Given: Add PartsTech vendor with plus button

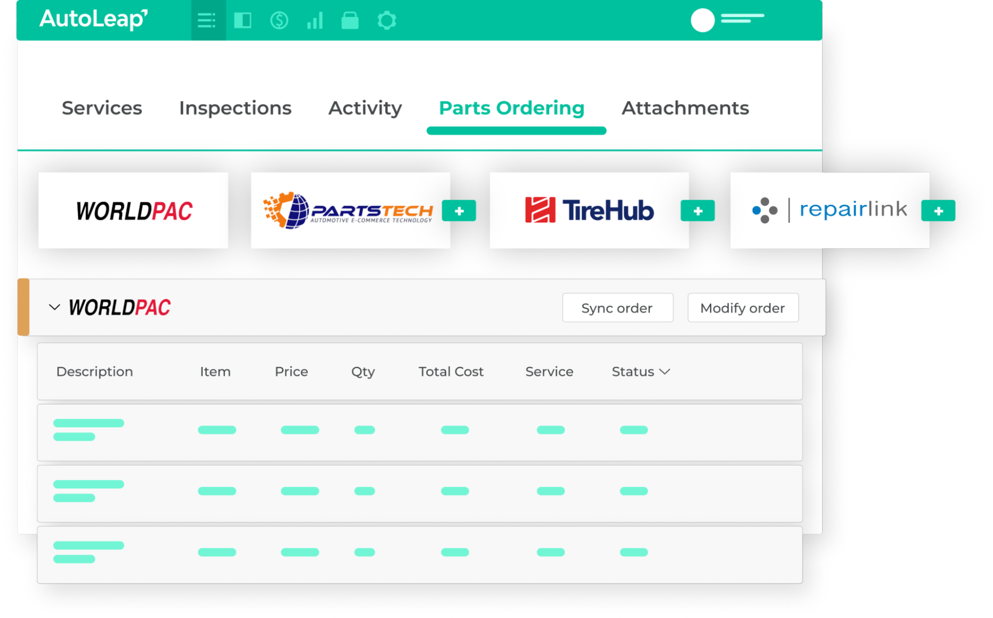Looking at the screenshot, I should pyautogui.click(x=458, y=210).
